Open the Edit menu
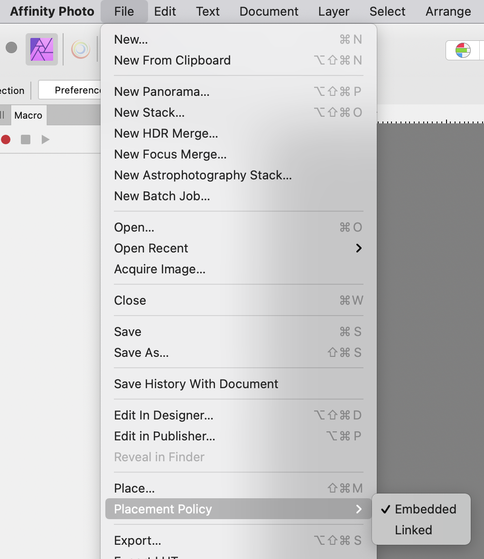The image size is (484, 559). (165, 11)
